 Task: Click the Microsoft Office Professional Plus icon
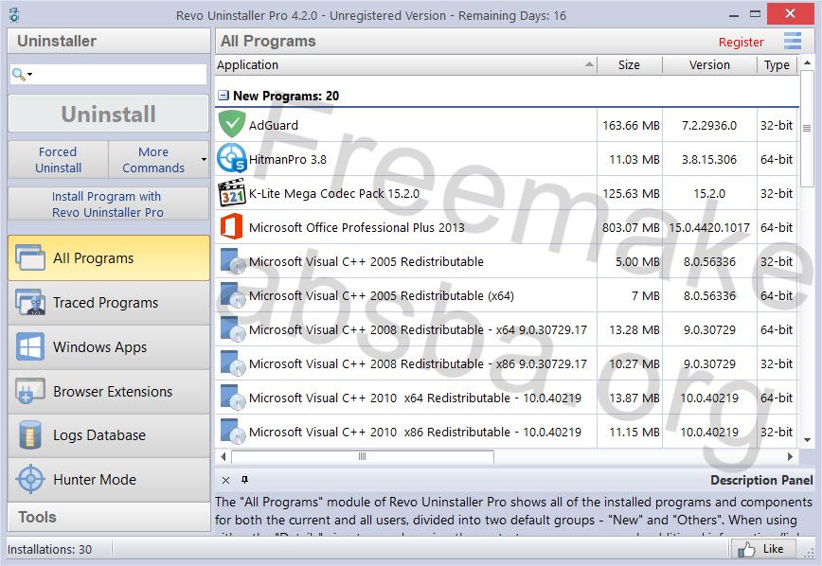[x=232, y=226]
